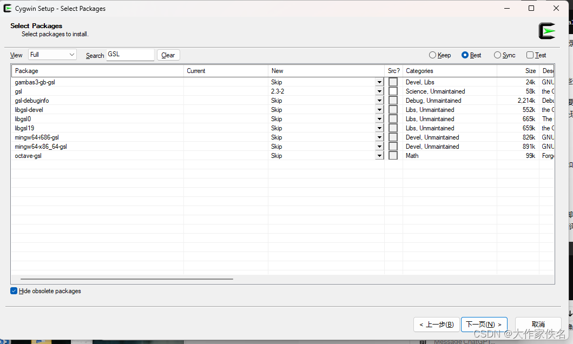Image resolution: width=573 pixels, height=344 pixels.
Task: Click the Search field containing GSL
Action: point(130,55)
